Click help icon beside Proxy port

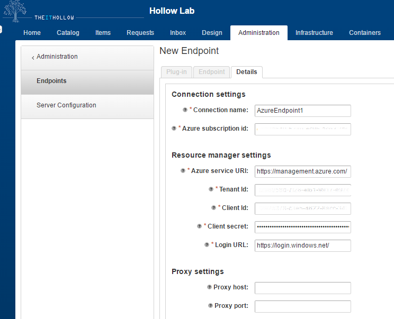210,306
